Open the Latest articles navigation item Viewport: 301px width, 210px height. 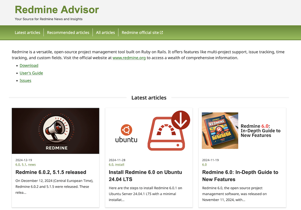tap(27, 32)
